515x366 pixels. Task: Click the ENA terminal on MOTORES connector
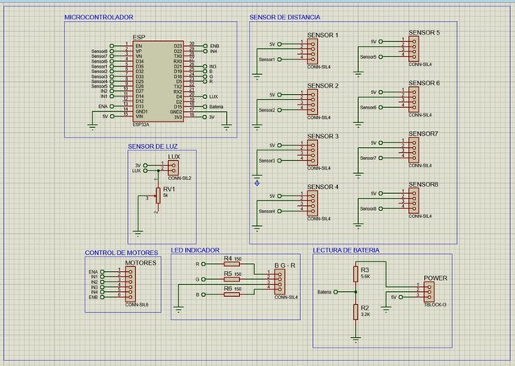(102, 272)
